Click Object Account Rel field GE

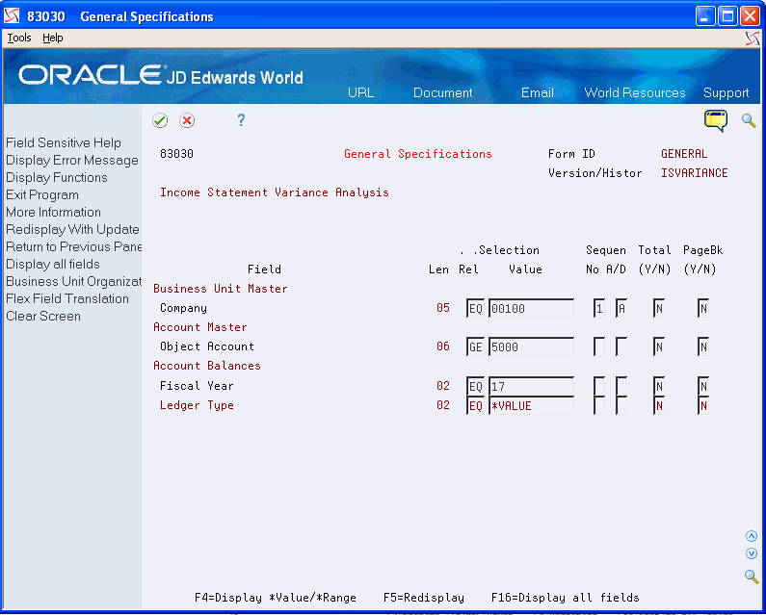point(475,347)
